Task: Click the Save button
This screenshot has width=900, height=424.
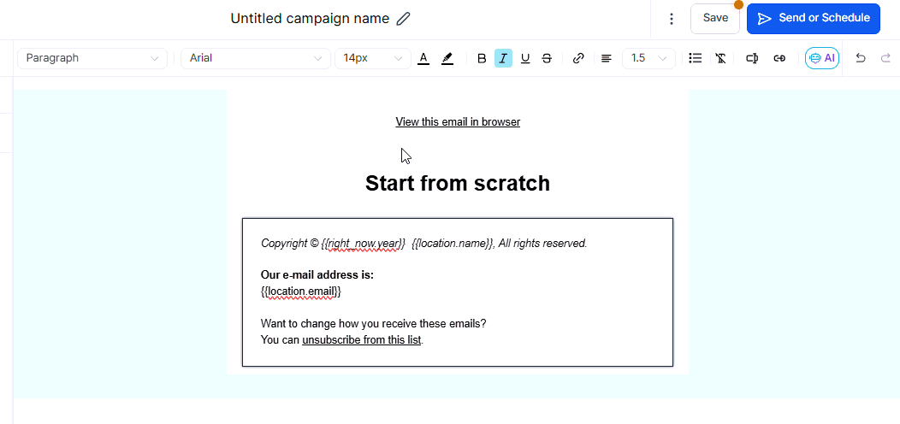Action: point(715,18)
